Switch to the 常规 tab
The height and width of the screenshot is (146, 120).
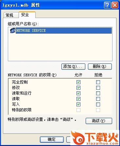(11, 15)
